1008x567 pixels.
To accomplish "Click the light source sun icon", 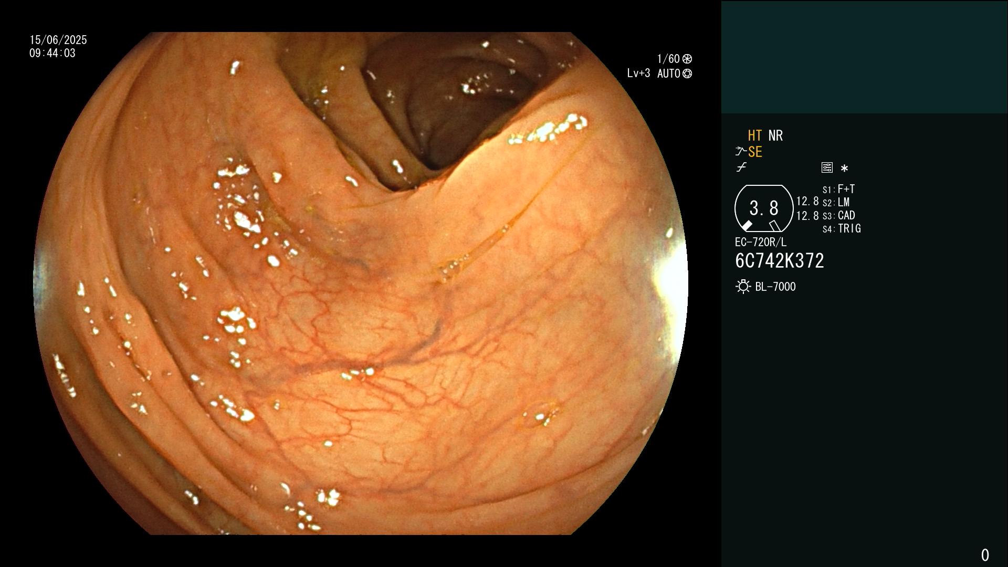I will (743, 287).
